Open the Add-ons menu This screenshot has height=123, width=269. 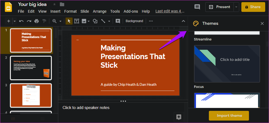131,11
